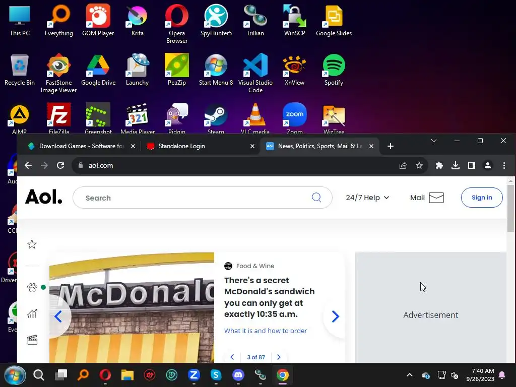This screenshot has width=516, height=387.
Task: Launch XnView desktop shortcut
Action: [x=294, y=70]
